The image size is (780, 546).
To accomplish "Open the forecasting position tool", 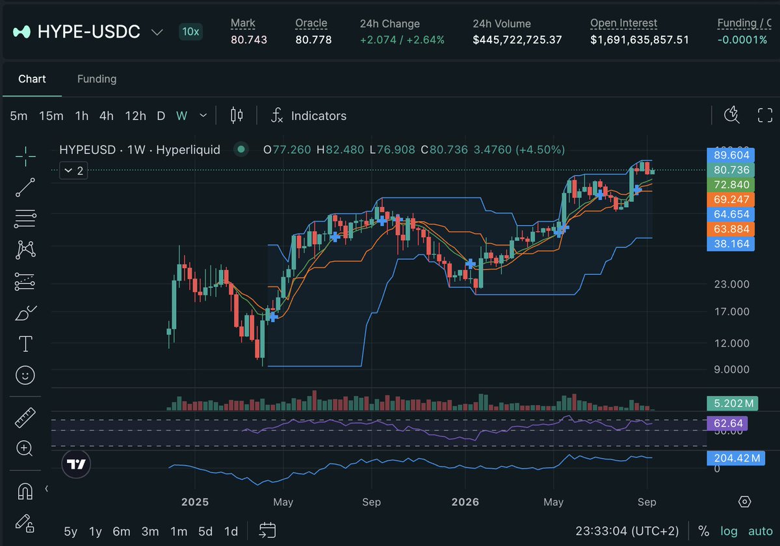I will click(x=25, y=281).
